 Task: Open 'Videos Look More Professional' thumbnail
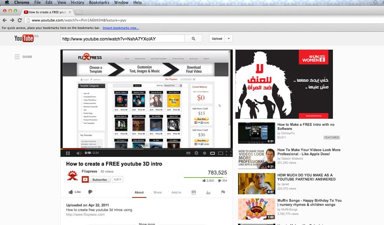point(256,159)
